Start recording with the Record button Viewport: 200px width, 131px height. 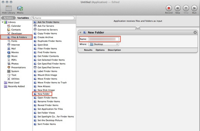pyautogui.click(x=169, y=8)
